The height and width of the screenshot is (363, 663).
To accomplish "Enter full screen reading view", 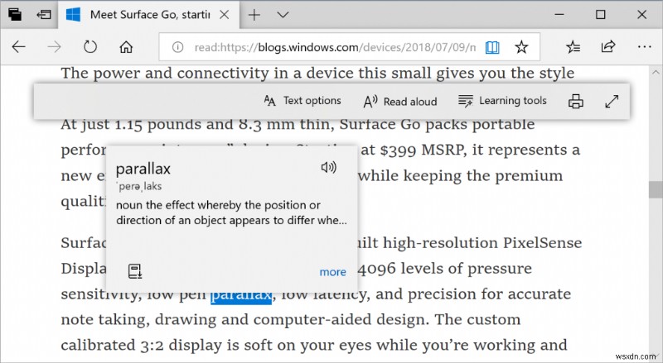I will (x=612, y=102).
